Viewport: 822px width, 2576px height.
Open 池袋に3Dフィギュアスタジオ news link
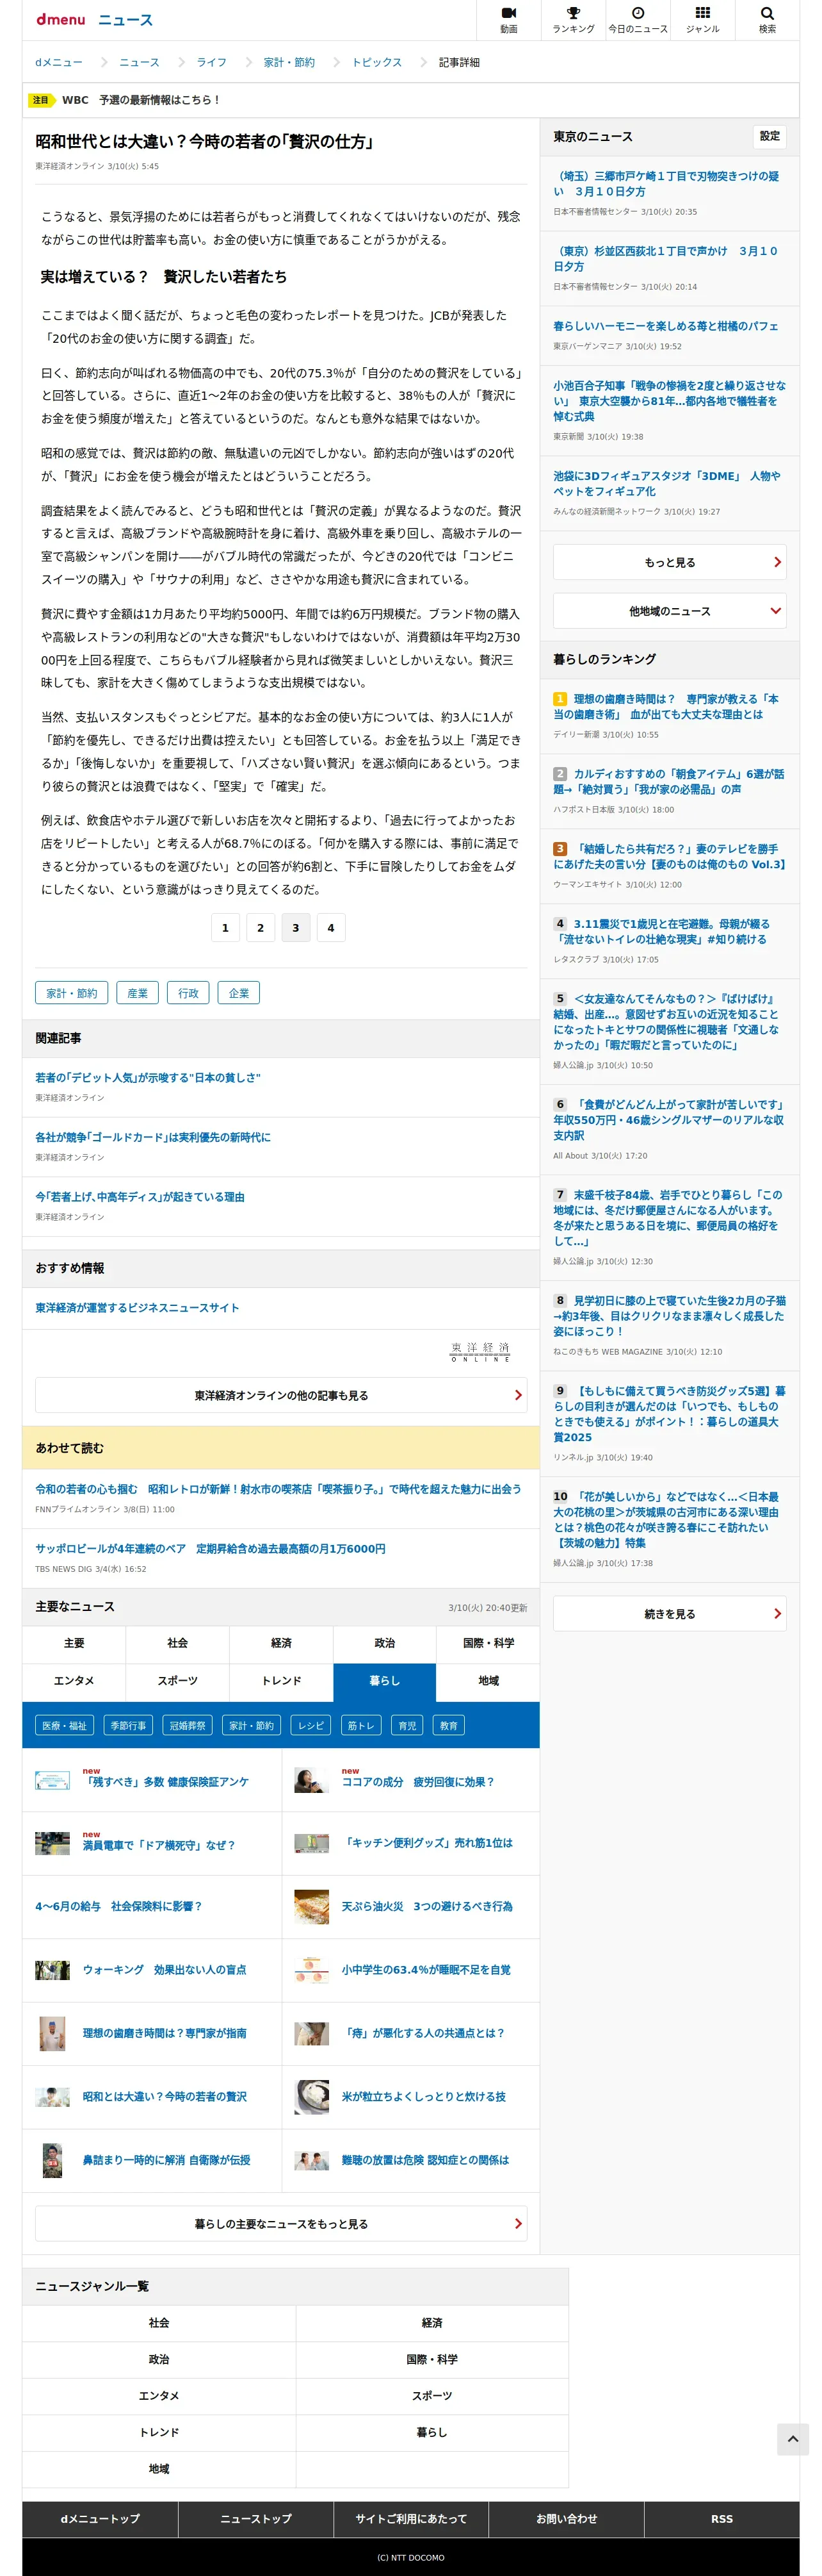(x=667, y=484)
